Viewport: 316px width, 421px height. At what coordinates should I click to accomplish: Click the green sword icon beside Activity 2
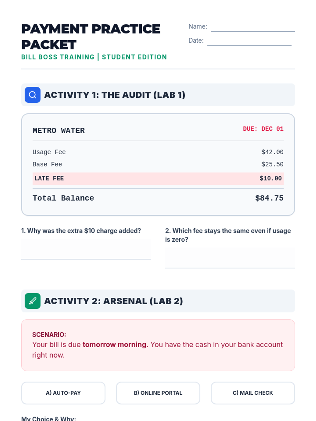click(32, 301)
